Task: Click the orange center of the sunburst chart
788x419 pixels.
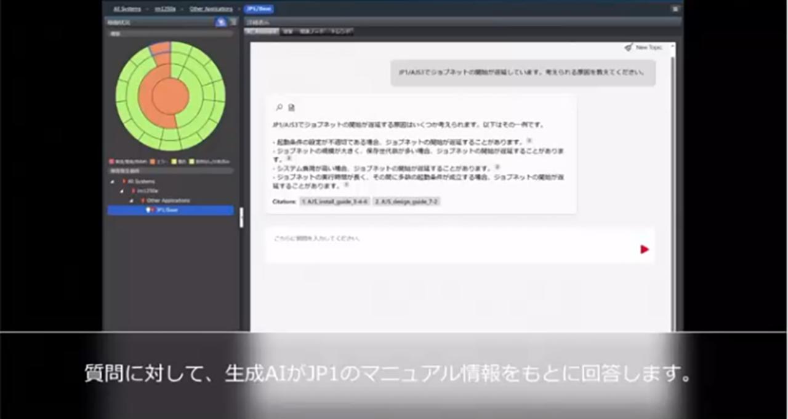Action: 170,96
